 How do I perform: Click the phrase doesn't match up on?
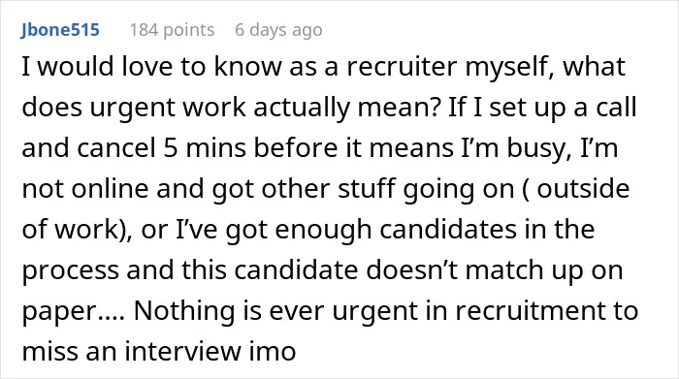(x=495, y=271)
